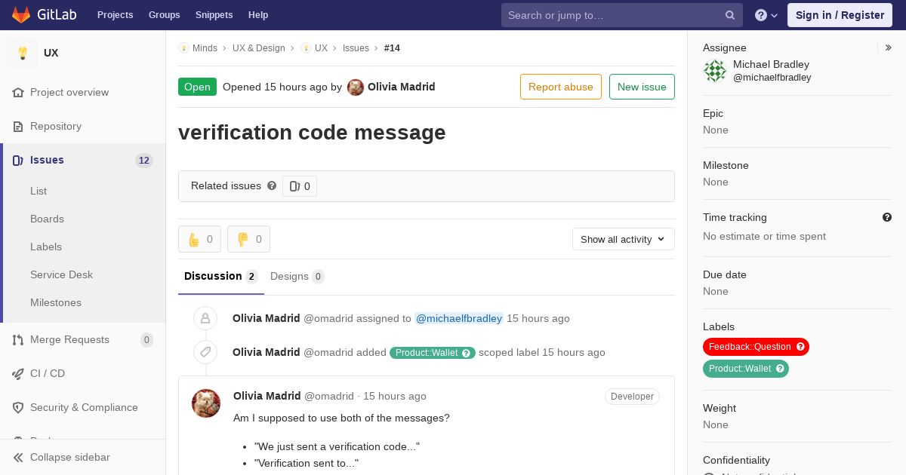Image resolution: width=906 pixels, height=475 pixels.
Task: Click the CI / CD rocket icon
Action: [x=18, y=373]
